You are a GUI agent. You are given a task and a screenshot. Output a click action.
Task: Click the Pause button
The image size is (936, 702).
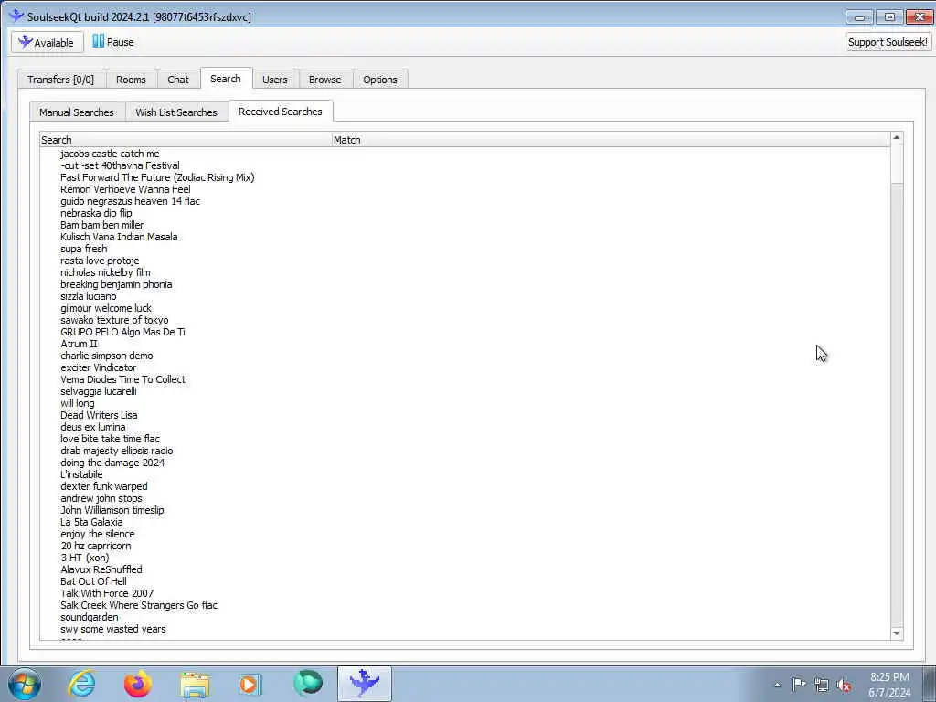point(113,42)
